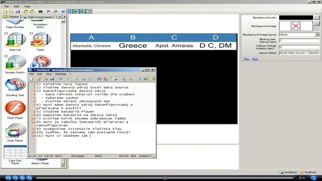The width and height of the screenshot is (322, 181).
Task: Select the Flash Player component icon
Action: click(x=15, y=108)
